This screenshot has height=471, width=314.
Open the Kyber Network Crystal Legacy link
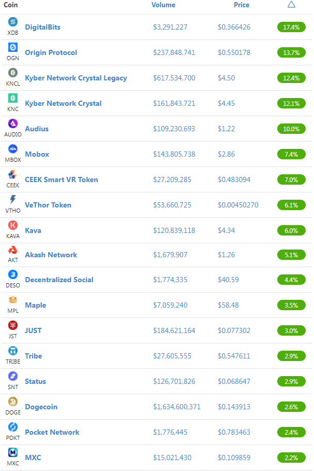click(76, 78)
